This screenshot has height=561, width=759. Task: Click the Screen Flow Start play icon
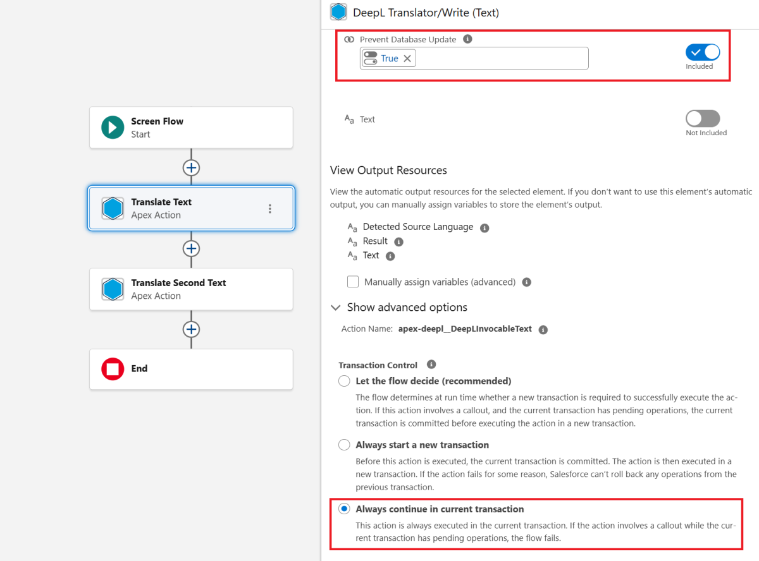[x=113, y=128]
